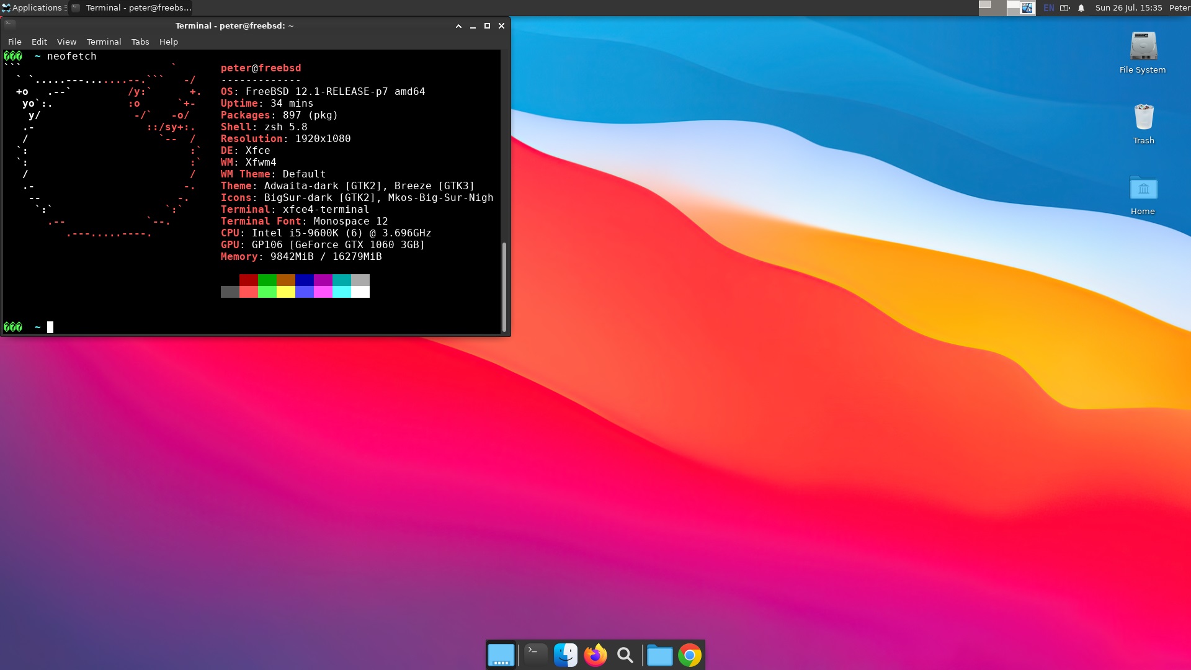Open the Applications menu
Viewport: 1191px width, 670px height.
pos(34,7)
